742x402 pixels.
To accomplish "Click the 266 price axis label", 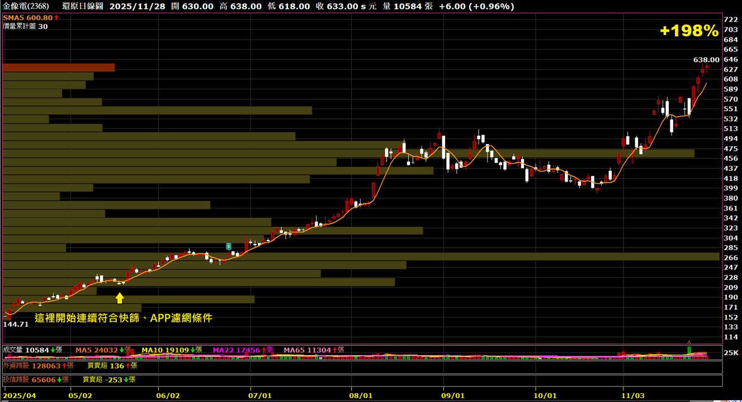I will (730, 257).
